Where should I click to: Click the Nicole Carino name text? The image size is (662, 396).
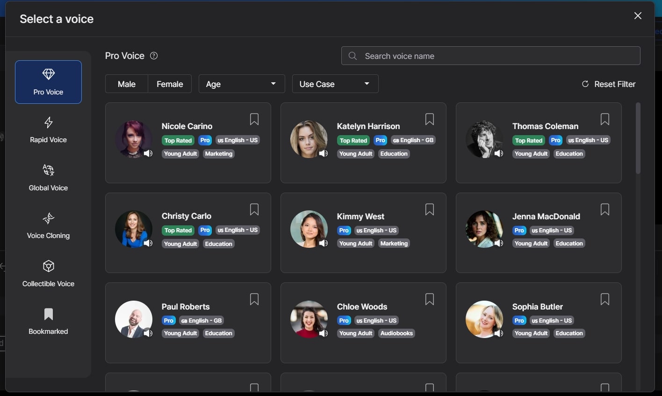tap(187, 126)
